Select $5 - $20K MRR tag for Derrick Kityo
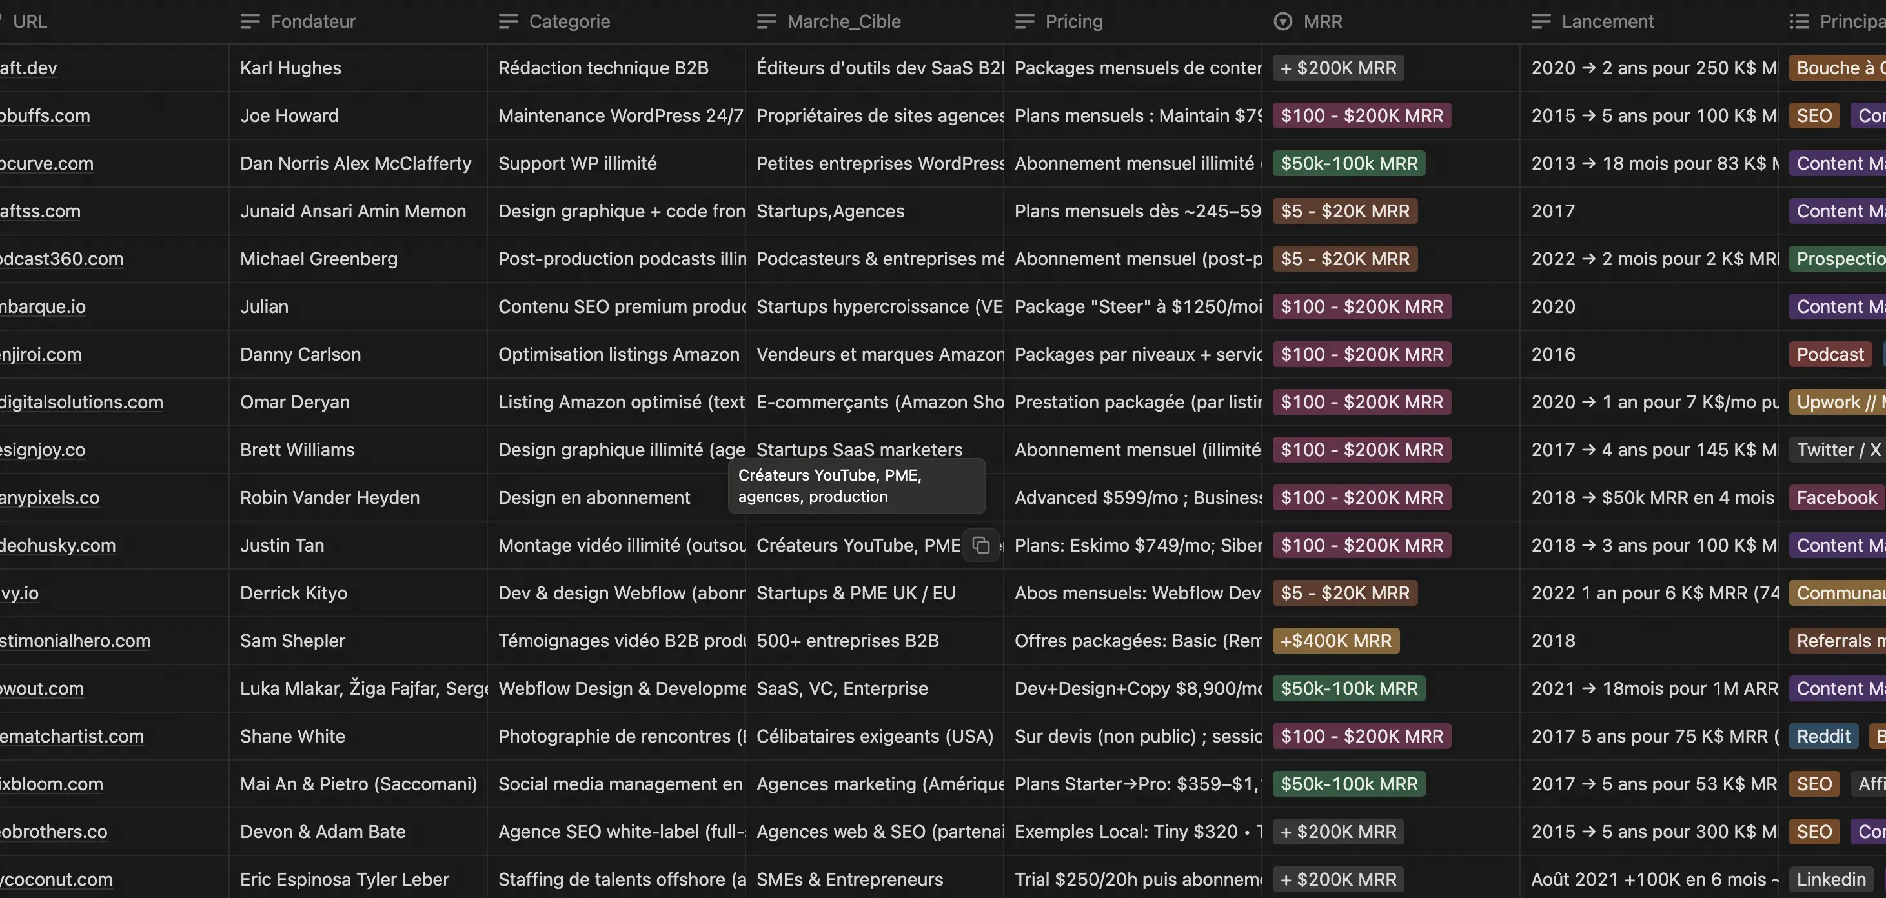Screen dimensions: 1886x898 [x=1344, y=593]
